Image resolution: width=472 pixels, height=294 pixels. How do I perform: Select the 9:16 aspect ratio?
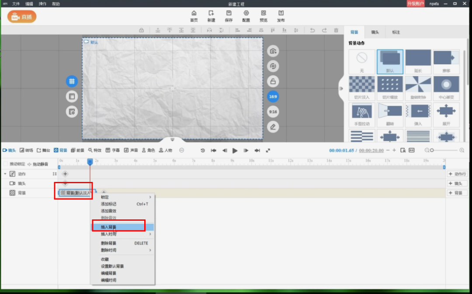coord(273,112)
